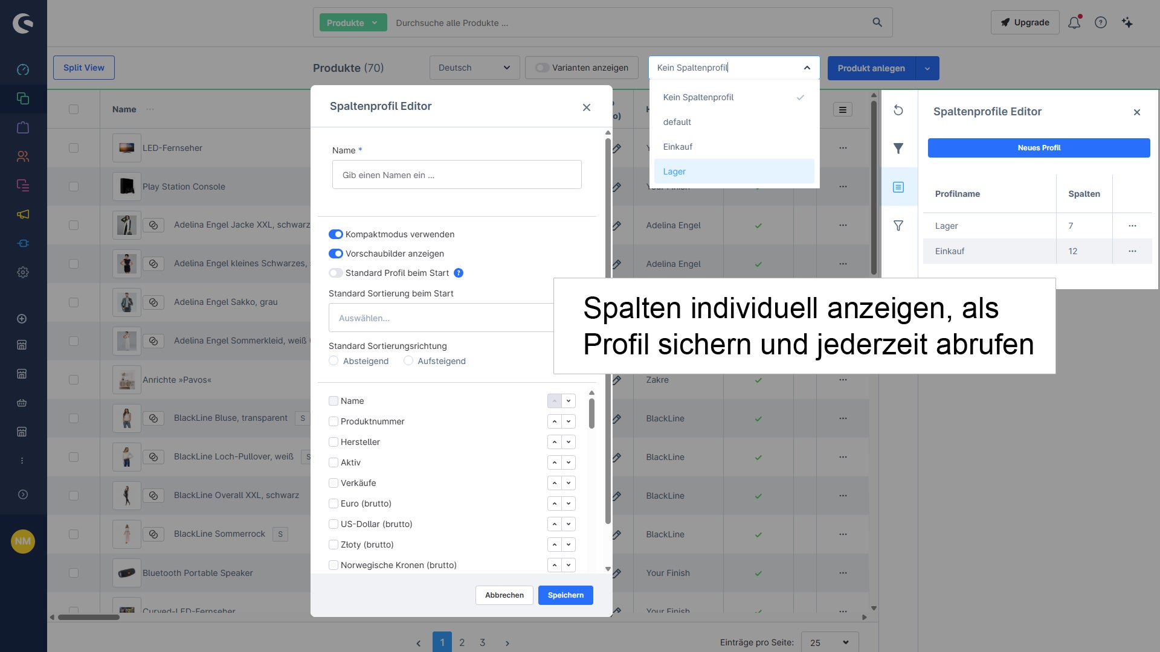Select Lager in profile dropdown list

point(734,171)
